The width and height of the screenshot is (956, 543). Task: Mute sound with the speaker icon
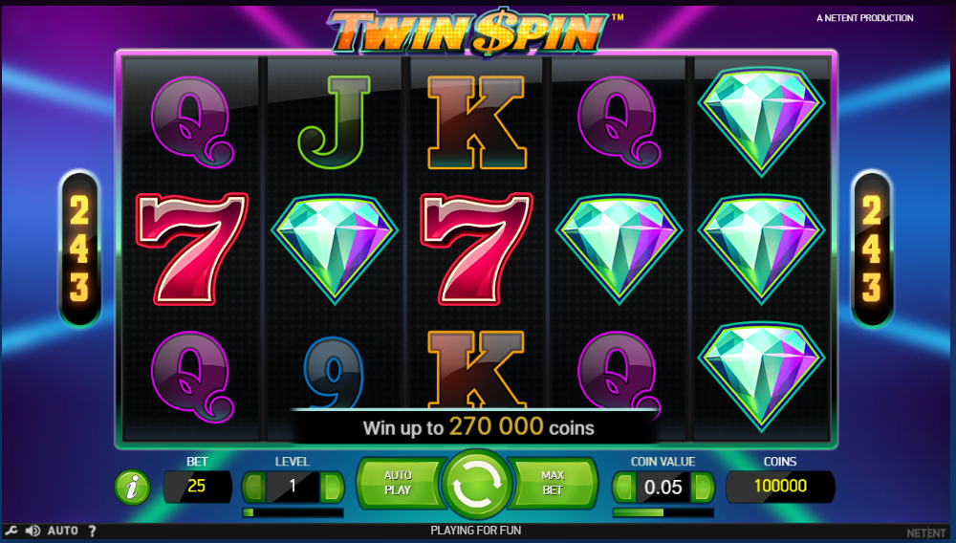tap(33, 531)
